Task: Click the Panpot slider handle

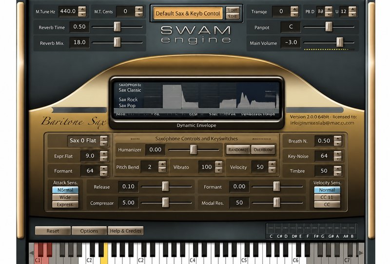Action: point(329,27)
